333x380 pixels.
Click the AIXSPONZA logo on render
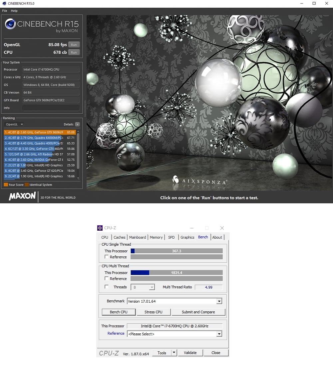click(200, 181)
